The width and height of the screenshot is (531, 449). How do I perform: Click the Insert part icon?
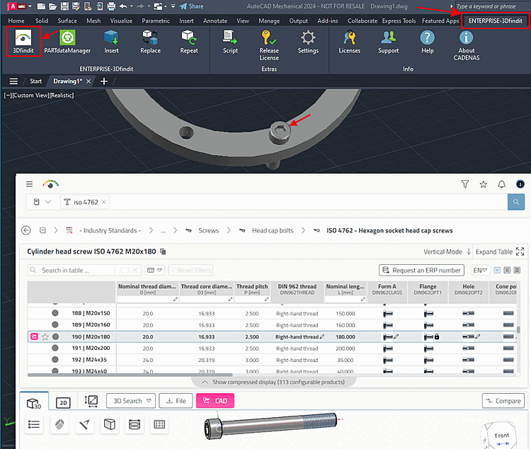coord(111,41)
